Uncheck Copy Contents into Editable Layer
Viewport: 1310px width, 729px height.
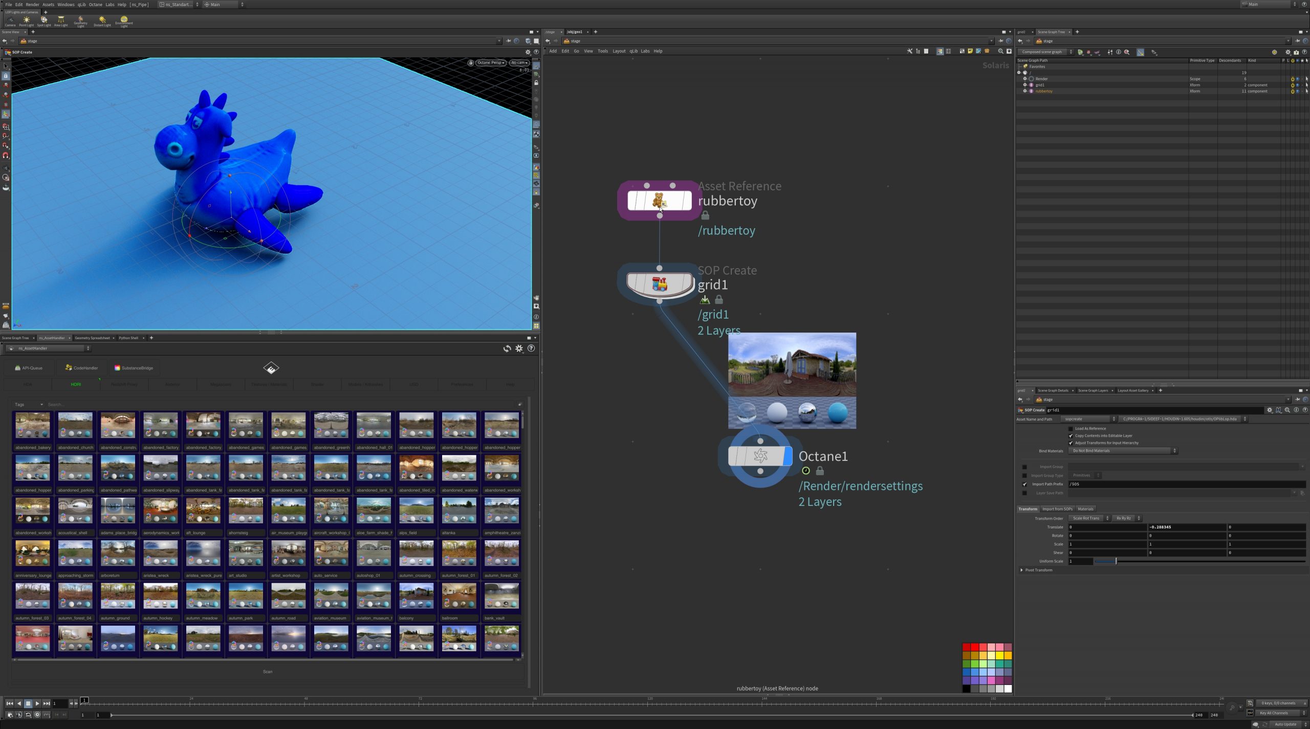point(1071,436)
